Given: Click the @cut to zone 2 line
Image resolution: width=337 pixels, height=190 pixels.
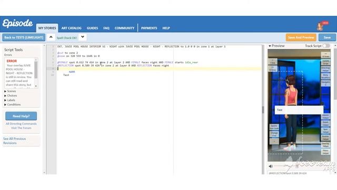Looking at the screenshot, I should point(67,53).
